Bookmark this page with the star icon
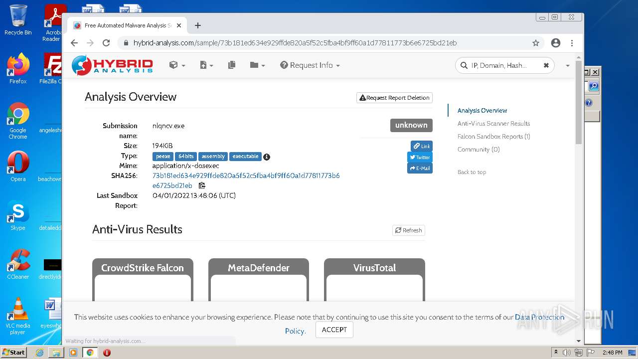The image size is (638, 359). coord(536,43)
